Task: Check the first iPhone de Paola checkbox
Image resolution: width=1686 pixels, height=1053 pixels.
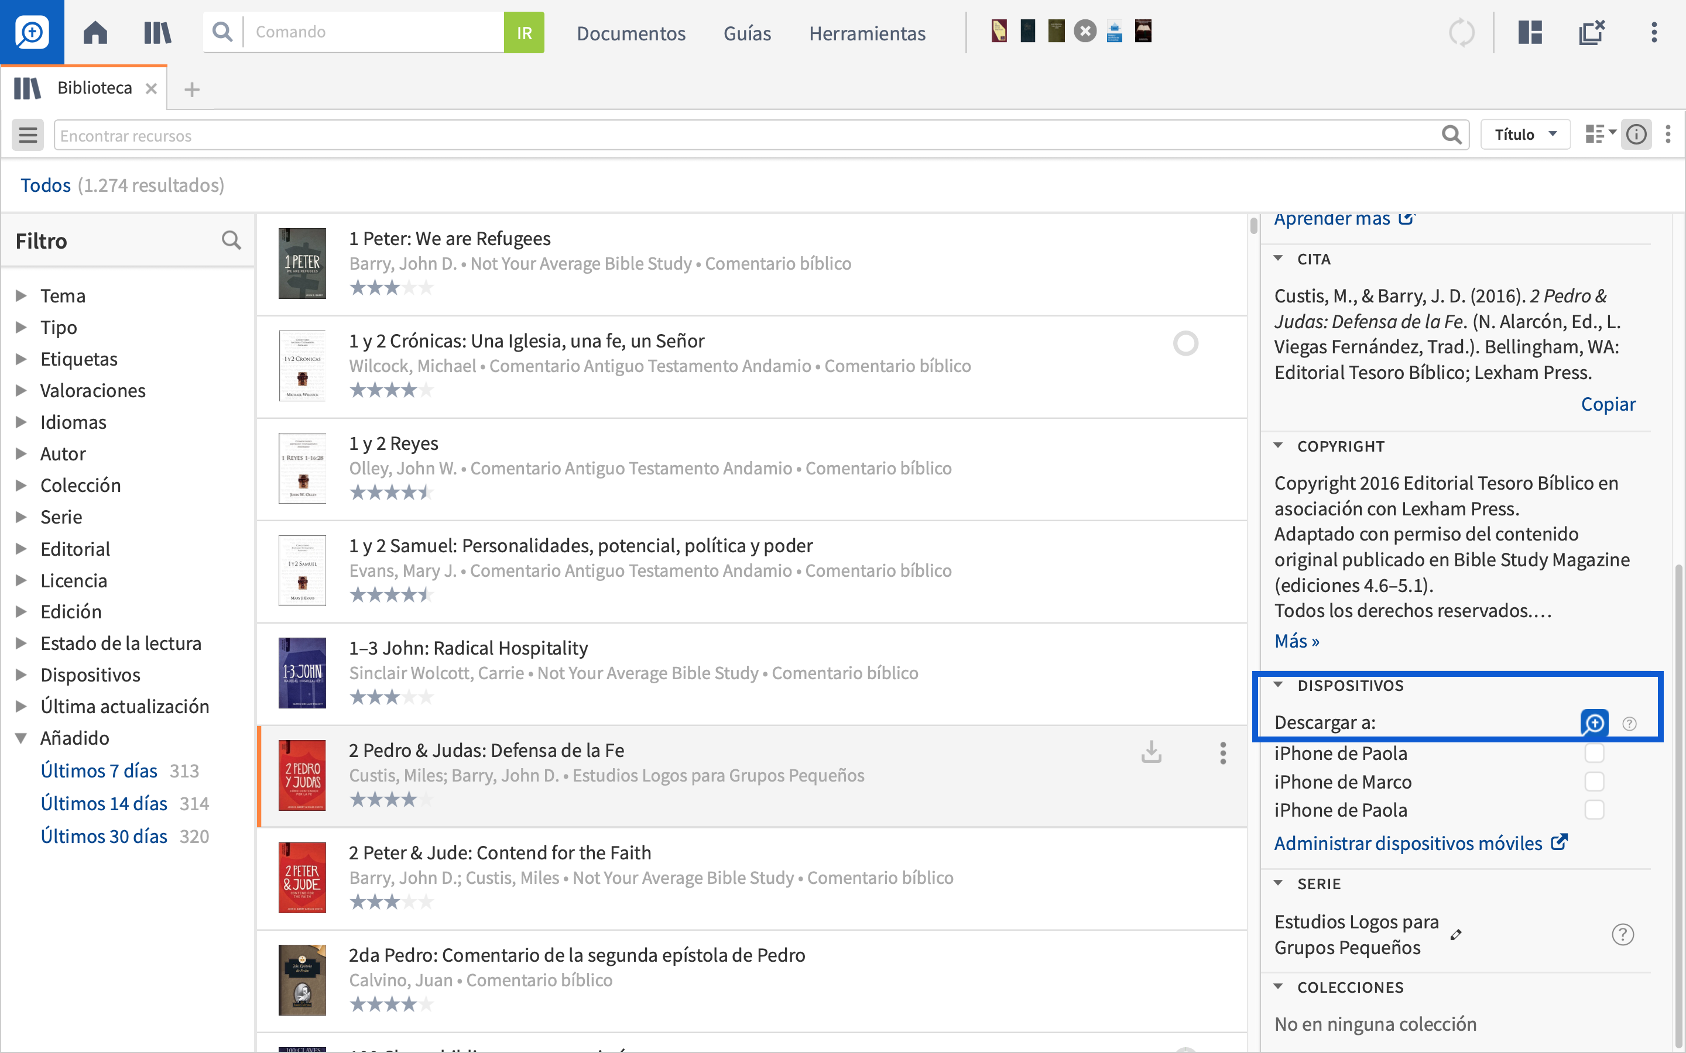Action: [1594, 753]
